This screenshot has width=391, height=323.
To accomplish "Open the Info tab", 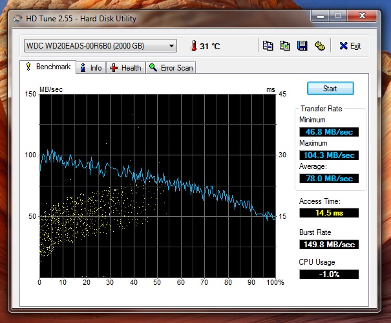I will point(90,67).
